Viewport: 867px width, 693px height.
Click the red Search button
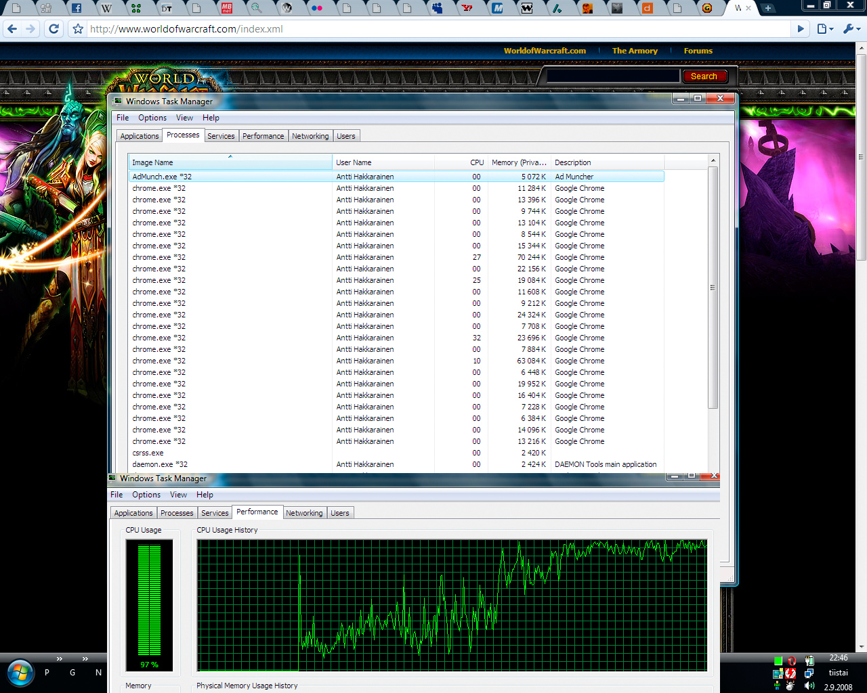[704, 76]
